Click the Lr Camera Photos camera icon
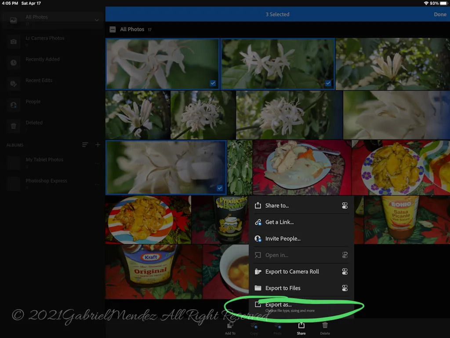The image size is (450, 338). 14,42
